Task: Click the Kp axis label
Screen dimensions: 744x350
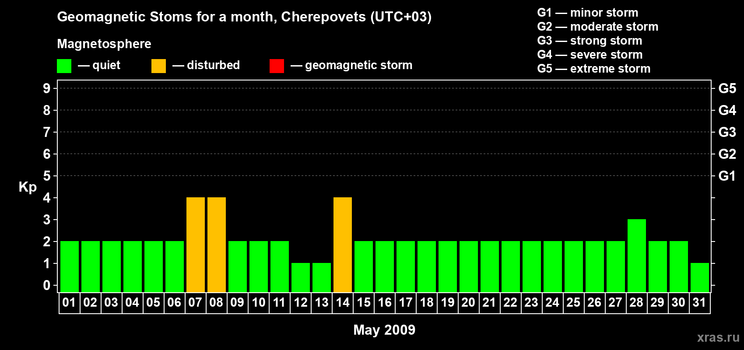Action: [28, 187]
